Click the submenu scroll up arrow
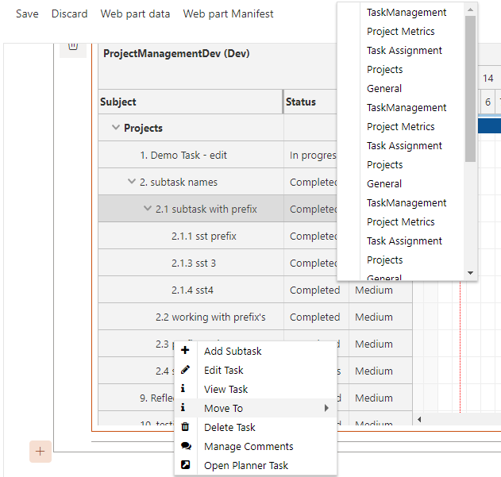This screenshot has width=501, height=477. pyautogui.click(x=470, y=10)
